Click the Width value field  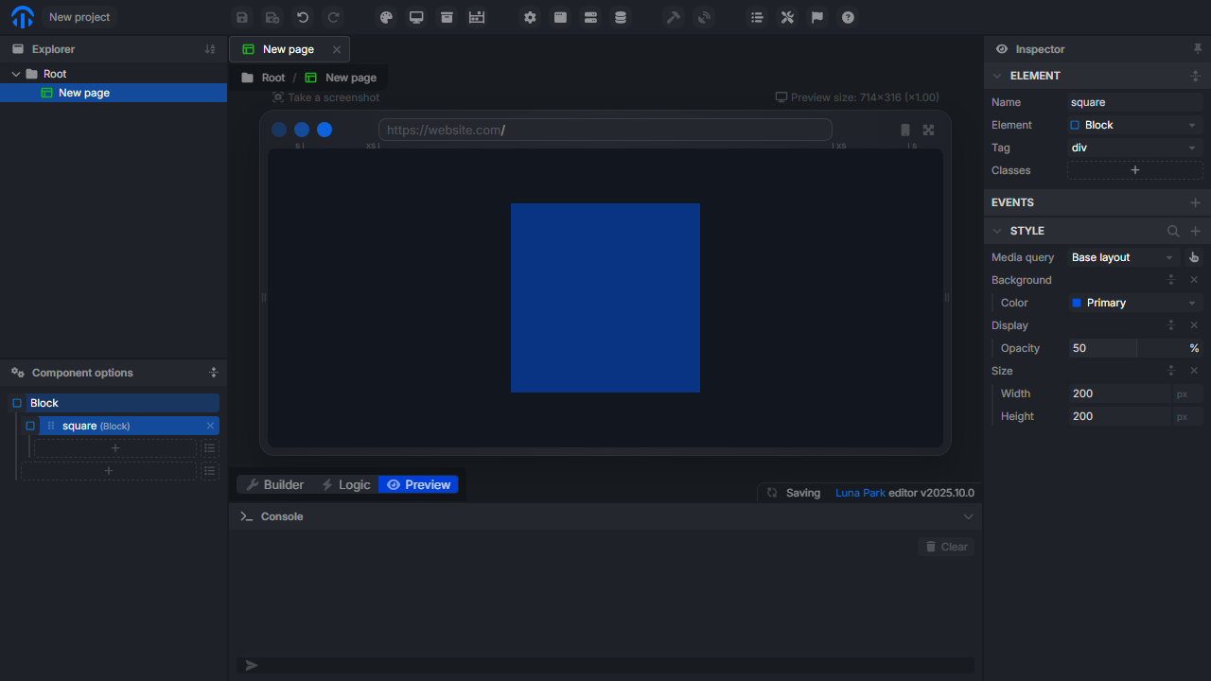(x=1120, y=393)
